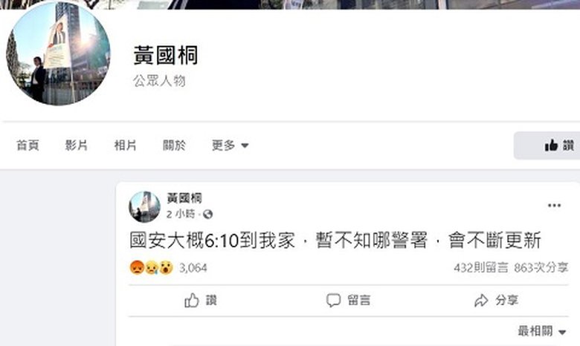Click the thumbs-up icon on the post

point(192,300)
